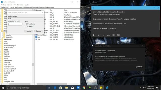Select the tzautoupdate registry key
This screenshot has height=90, width=161.
click(x=8, y=60)
